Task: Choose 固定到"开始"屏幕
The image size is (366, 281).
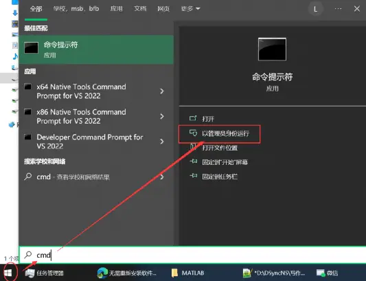Action: pyautogui.click(x=225, y=162)
